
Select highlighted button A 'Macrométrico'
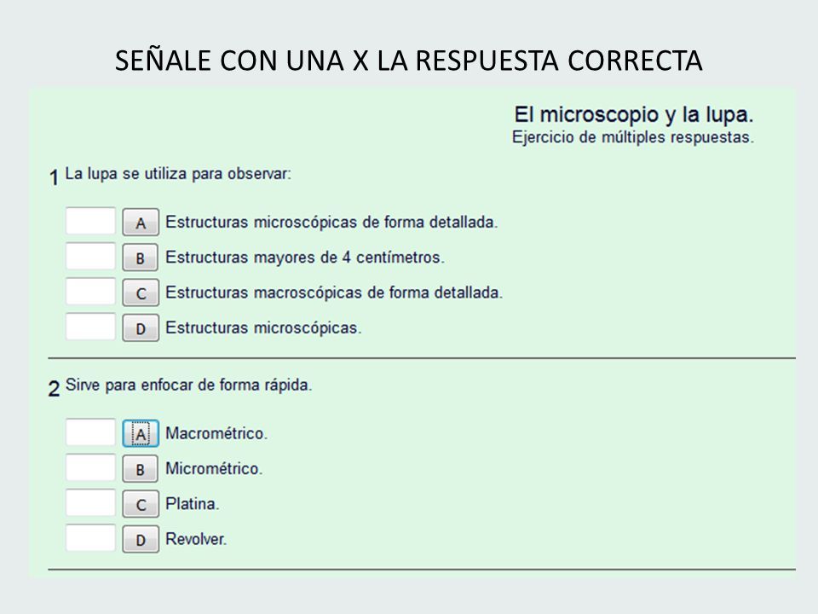click(141, 434)
